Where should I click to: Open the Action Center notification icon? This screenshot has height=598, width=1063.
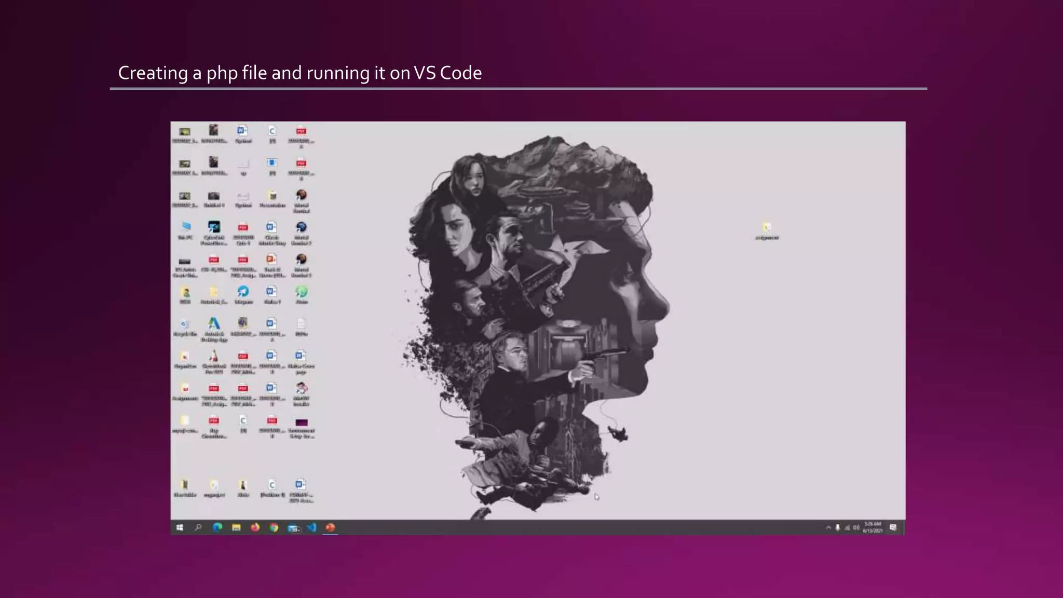coord(893,527)
